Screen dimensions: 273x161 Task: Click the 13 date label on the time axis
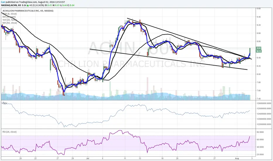click(140, 158)
